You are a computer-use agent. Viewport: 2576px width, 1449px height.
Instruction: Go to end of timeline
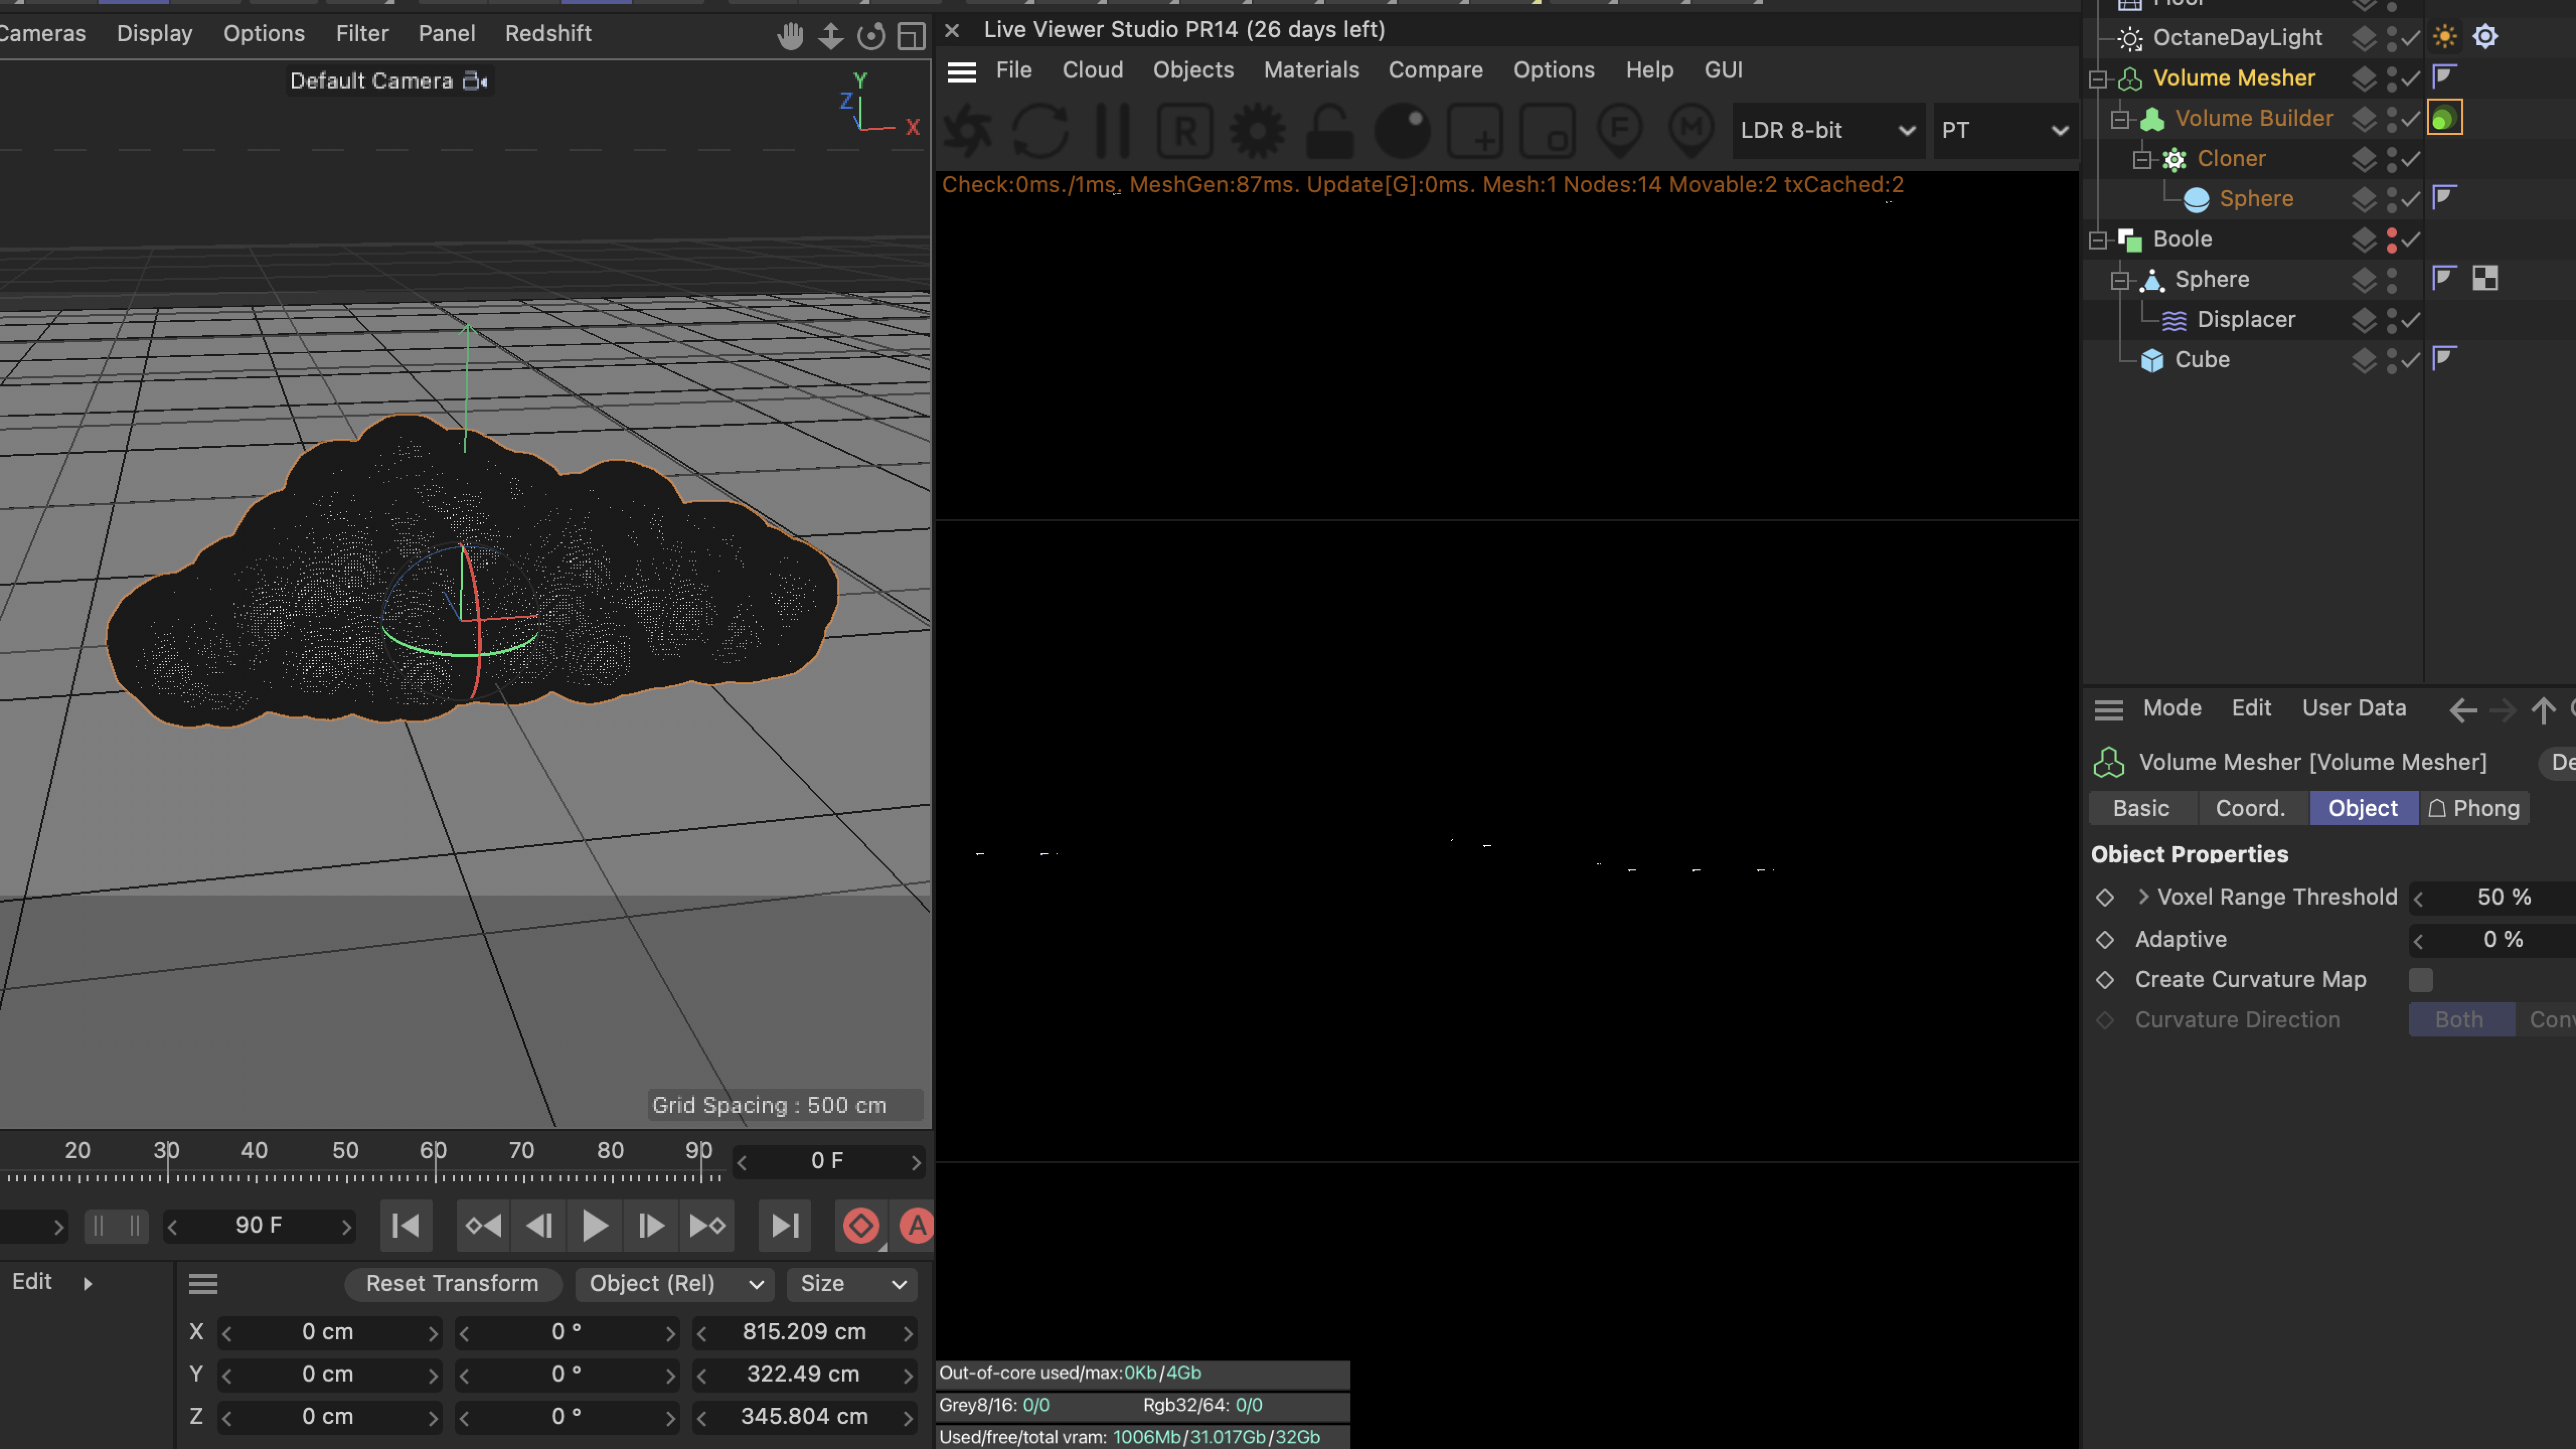pos(784,1225)
